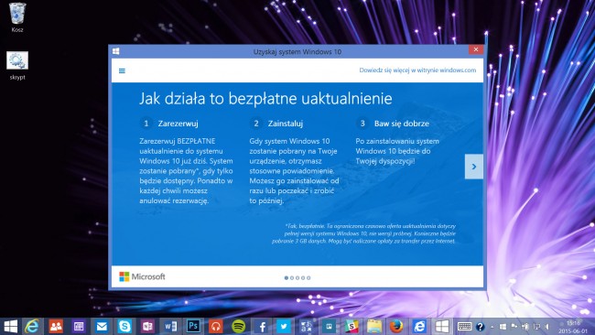
Task: Open Microsoft Word from the taskbar
Action: tap(170, 326)
